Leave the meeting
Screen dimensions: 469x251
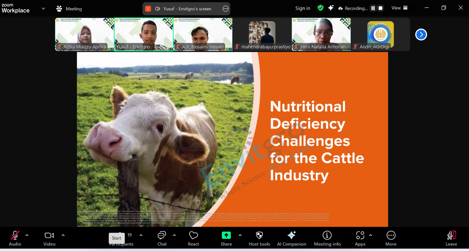point(451,239)
